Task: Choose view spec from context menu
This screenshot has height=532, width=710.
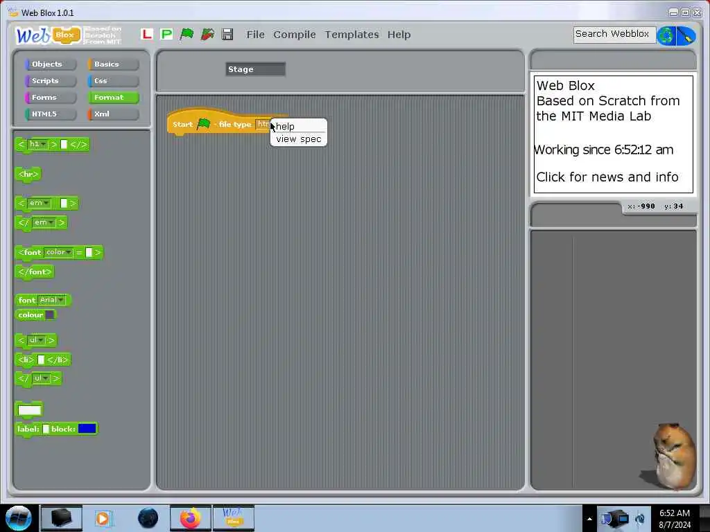Action: coord(299,139)
